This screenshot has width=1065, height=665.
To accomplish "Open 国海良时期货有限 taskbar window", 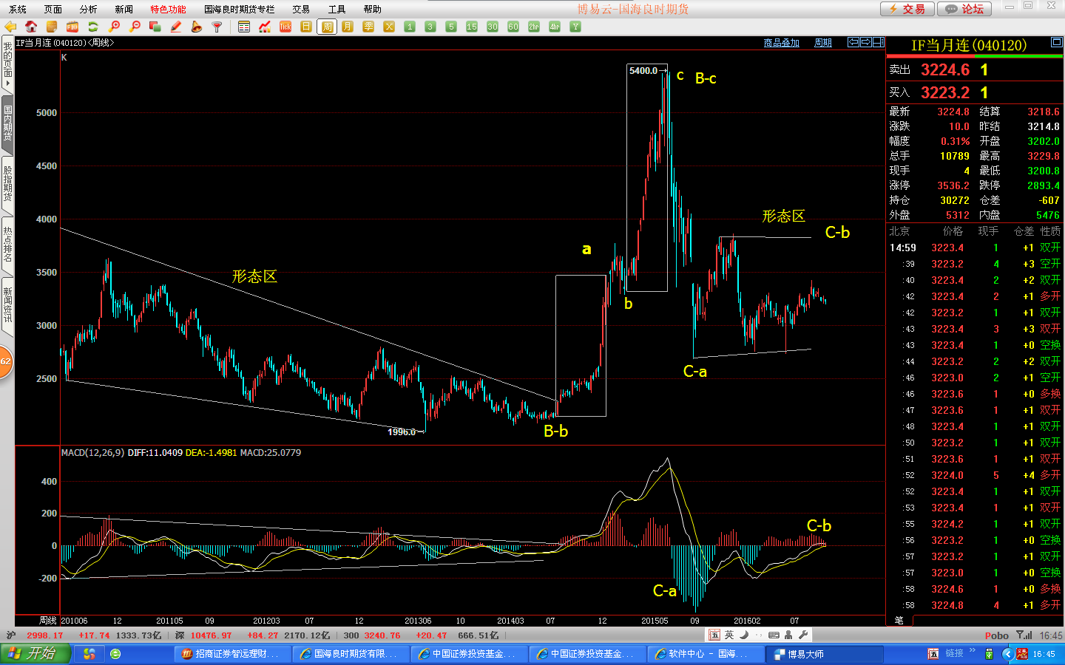I will [x=351, y=654].
